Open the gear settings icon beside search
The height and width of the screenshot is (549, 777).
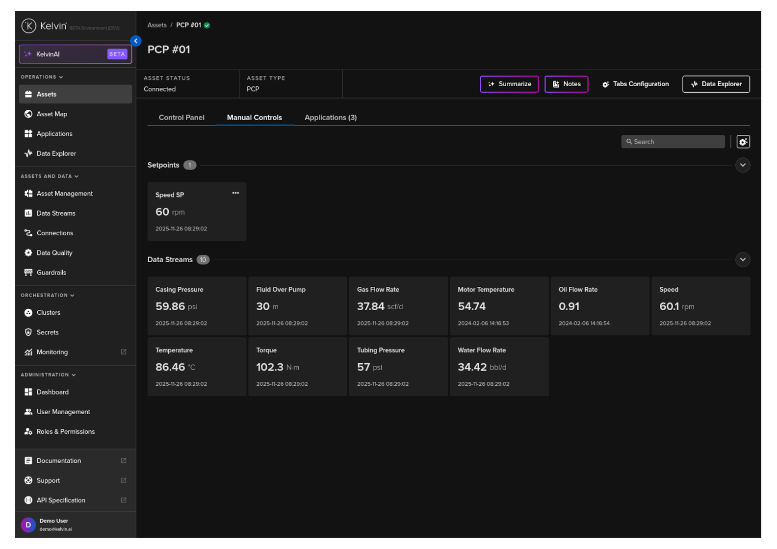[x=743, y=142]
